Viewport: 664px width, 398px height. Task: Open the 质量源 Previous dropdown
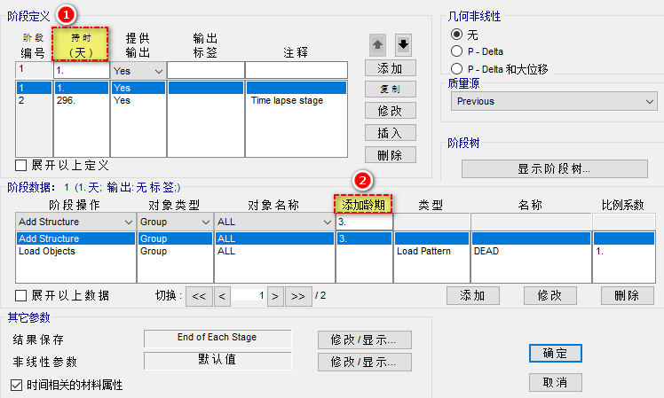pyautogui.click(x=552, y=101)
